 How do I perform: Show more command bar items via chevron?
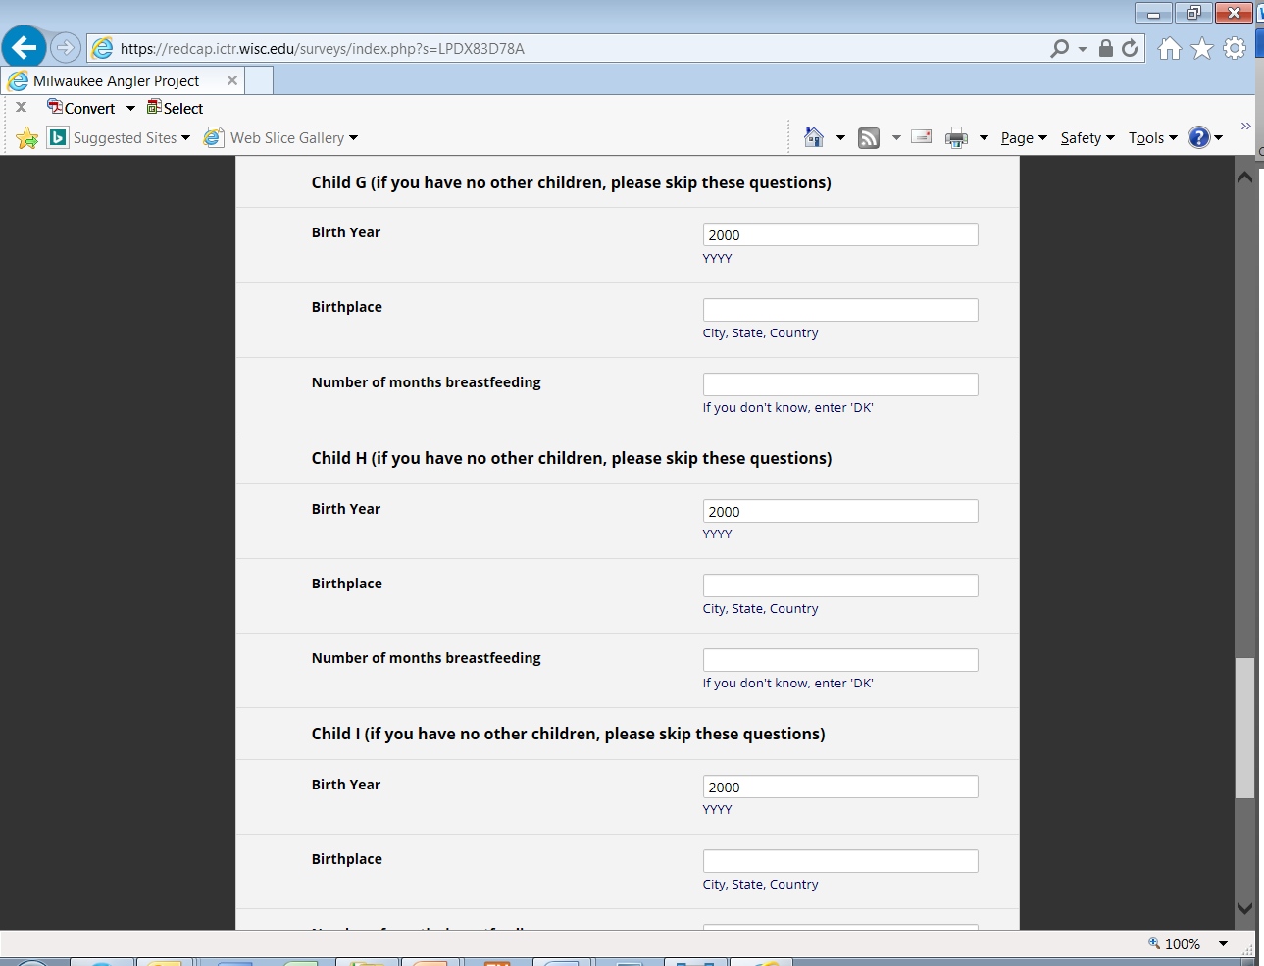(x=1246, y=126)
